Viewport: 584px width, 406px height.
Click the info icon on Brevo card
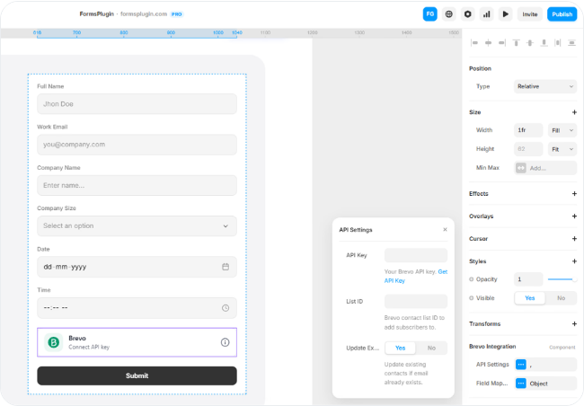[x=225, y=342]
